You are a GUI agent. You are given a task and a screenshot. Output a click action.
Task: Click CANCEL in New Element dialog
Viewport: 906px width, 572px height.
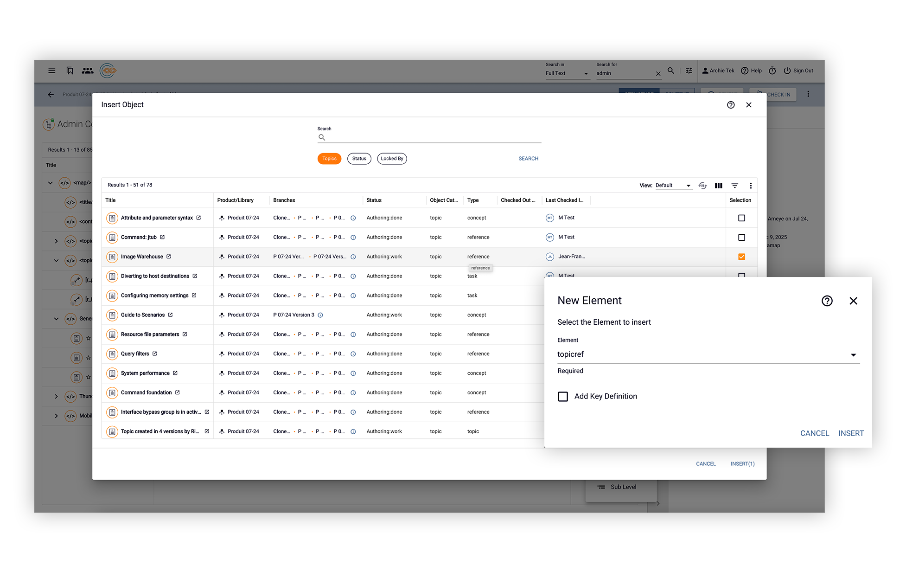click(x=814, y=433)
